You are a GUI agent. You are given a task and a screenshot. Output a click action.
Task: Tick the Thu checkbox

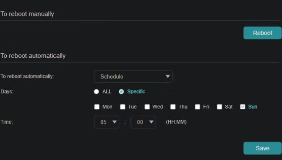pos(173,107)
